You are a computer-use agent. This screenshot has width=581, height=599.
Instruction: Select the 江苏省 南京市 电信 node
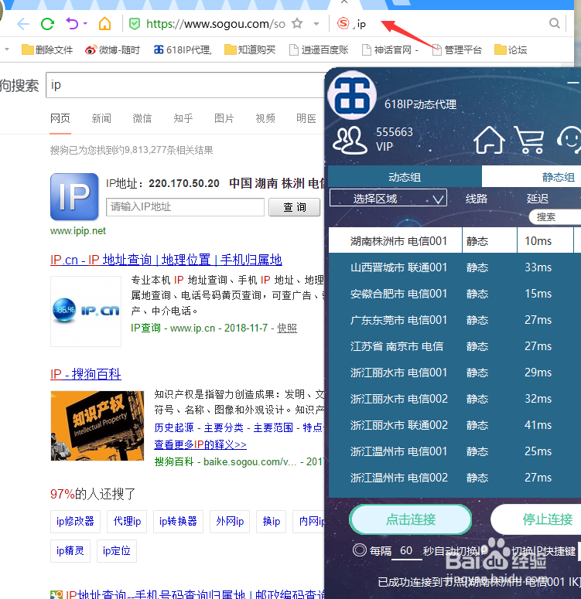pyautogui.click(x=455, y=346)
